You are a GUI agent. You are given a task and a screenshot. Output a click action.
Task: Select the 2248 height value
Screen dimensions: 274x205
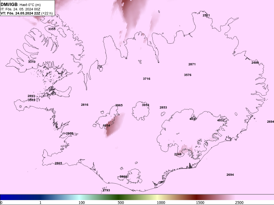[178, 154]
